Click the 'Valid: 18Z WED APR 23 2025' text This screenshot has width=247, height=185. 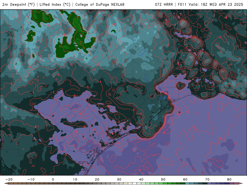coord(216,4)
